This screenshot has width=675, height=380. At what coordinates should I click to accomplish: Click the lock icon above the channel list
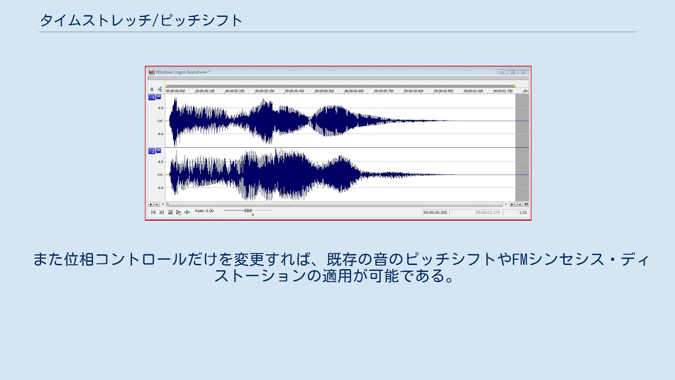click(x=152, y=89)
